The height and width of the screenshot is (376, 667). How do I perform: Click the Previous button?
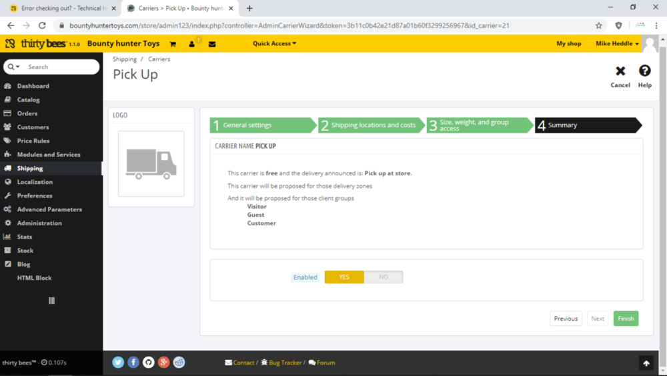click(x=566, y=319)
